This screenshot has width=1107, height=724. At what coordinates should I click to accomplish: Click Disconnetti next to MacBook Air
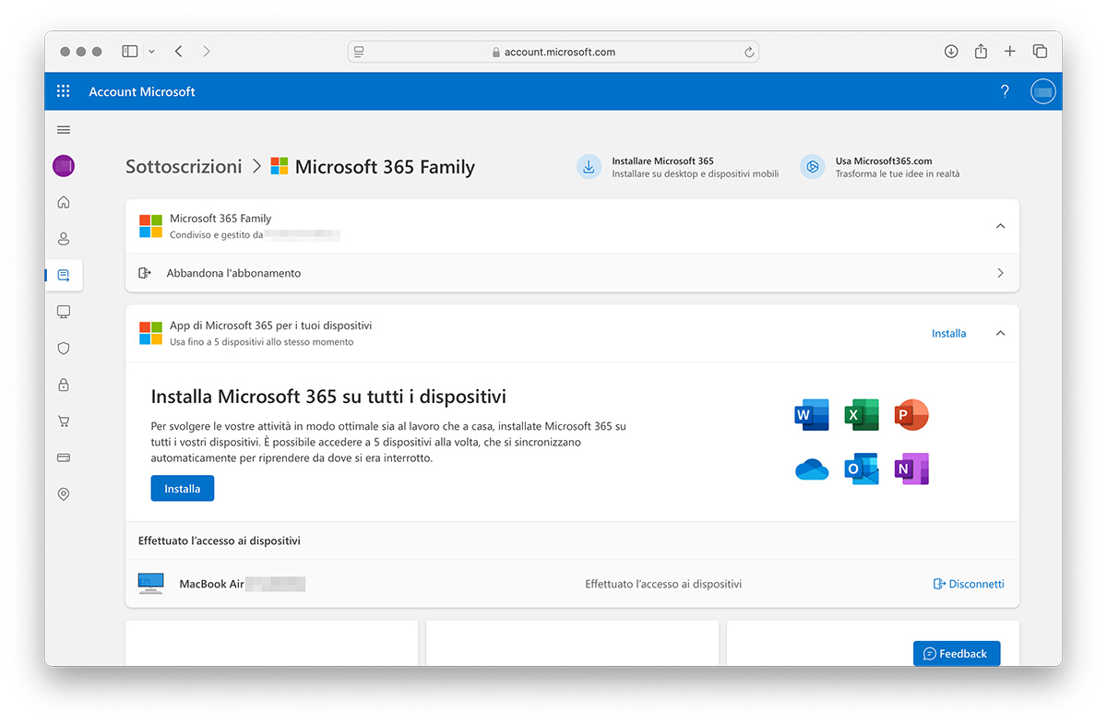(x=969, y=584)
